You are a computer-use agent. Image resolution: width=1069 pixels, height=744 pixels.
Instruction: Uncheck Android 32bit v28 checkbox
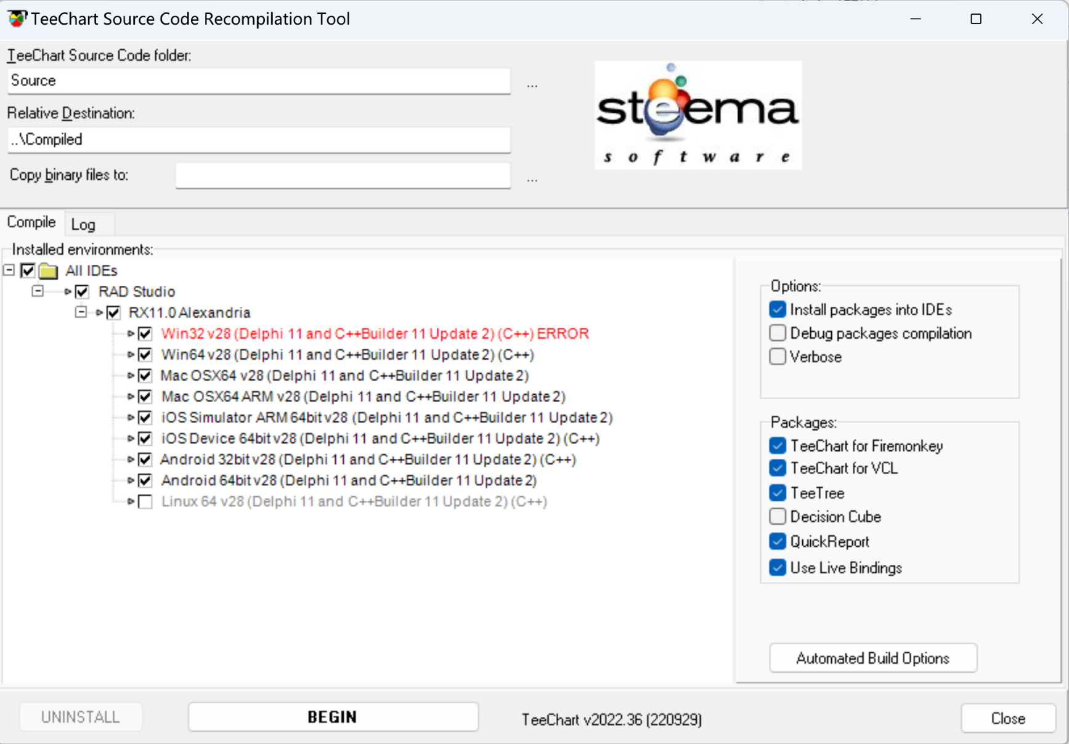[x=145, y=459]
